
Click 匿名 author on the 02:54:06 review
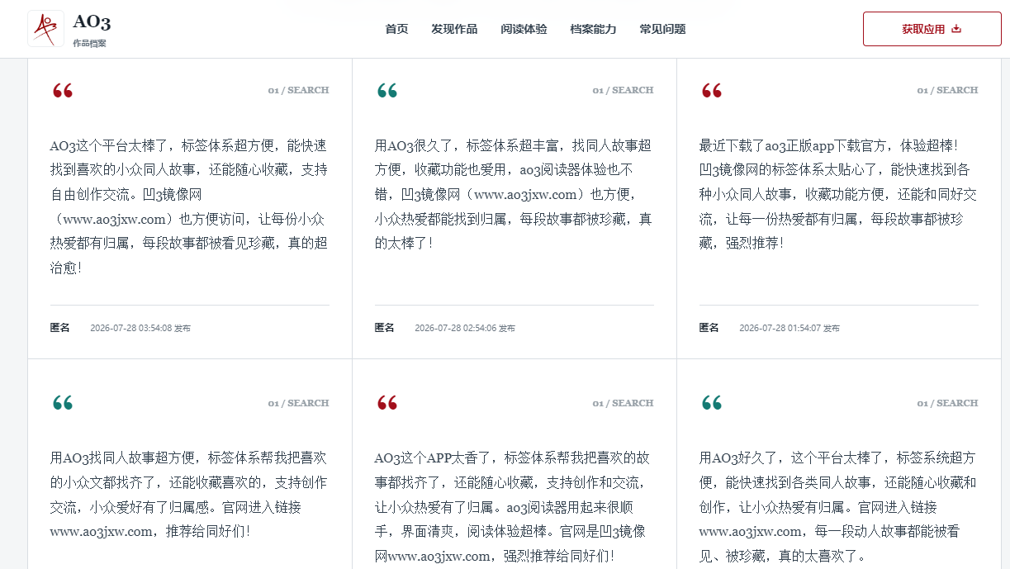tap(384, 328)
